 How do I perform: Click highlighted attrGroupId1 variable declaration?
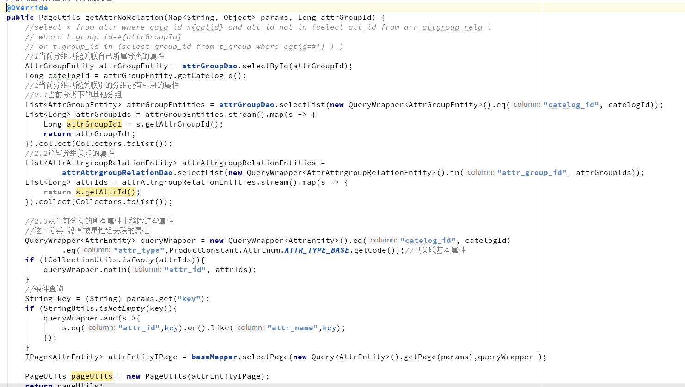(x=94, y=124)
